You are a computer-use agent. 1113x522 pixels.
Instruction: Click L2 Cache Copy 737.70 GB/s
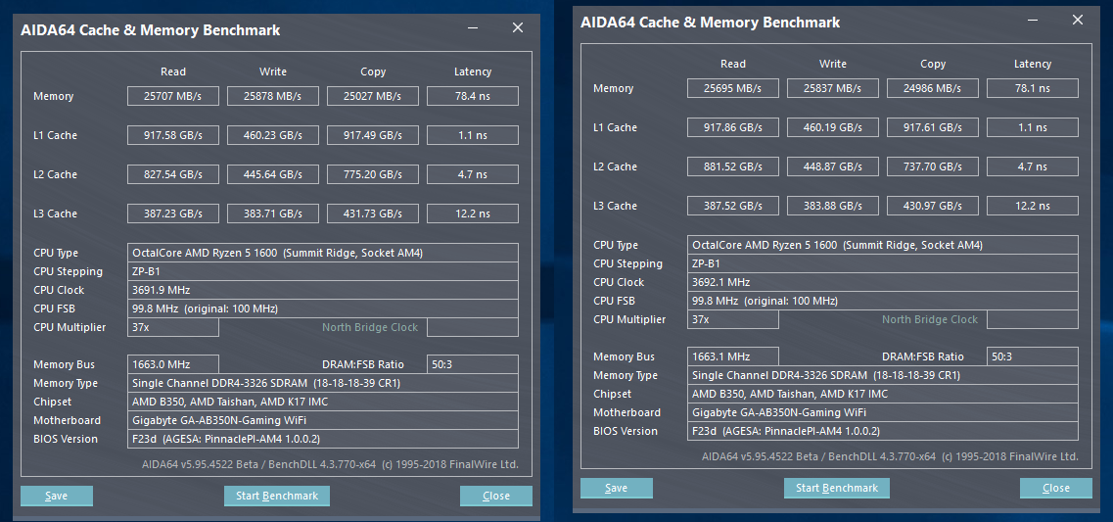pyautogui.click(x=933, y=166)
